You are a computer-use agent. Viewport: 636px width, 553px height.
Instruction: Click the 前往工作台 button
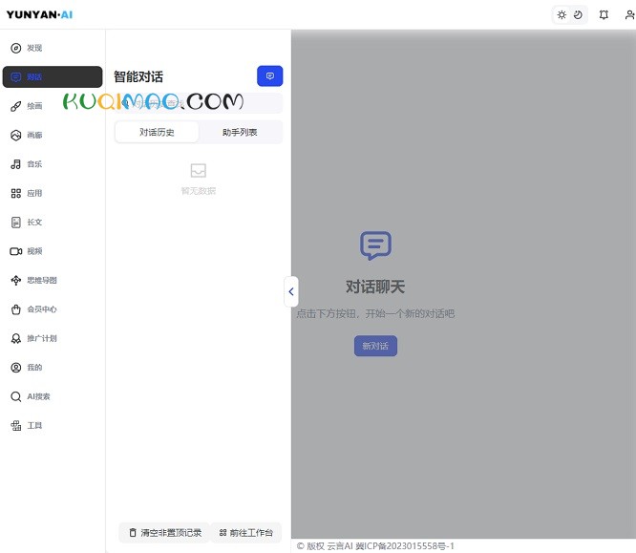[x=245, y=532]
